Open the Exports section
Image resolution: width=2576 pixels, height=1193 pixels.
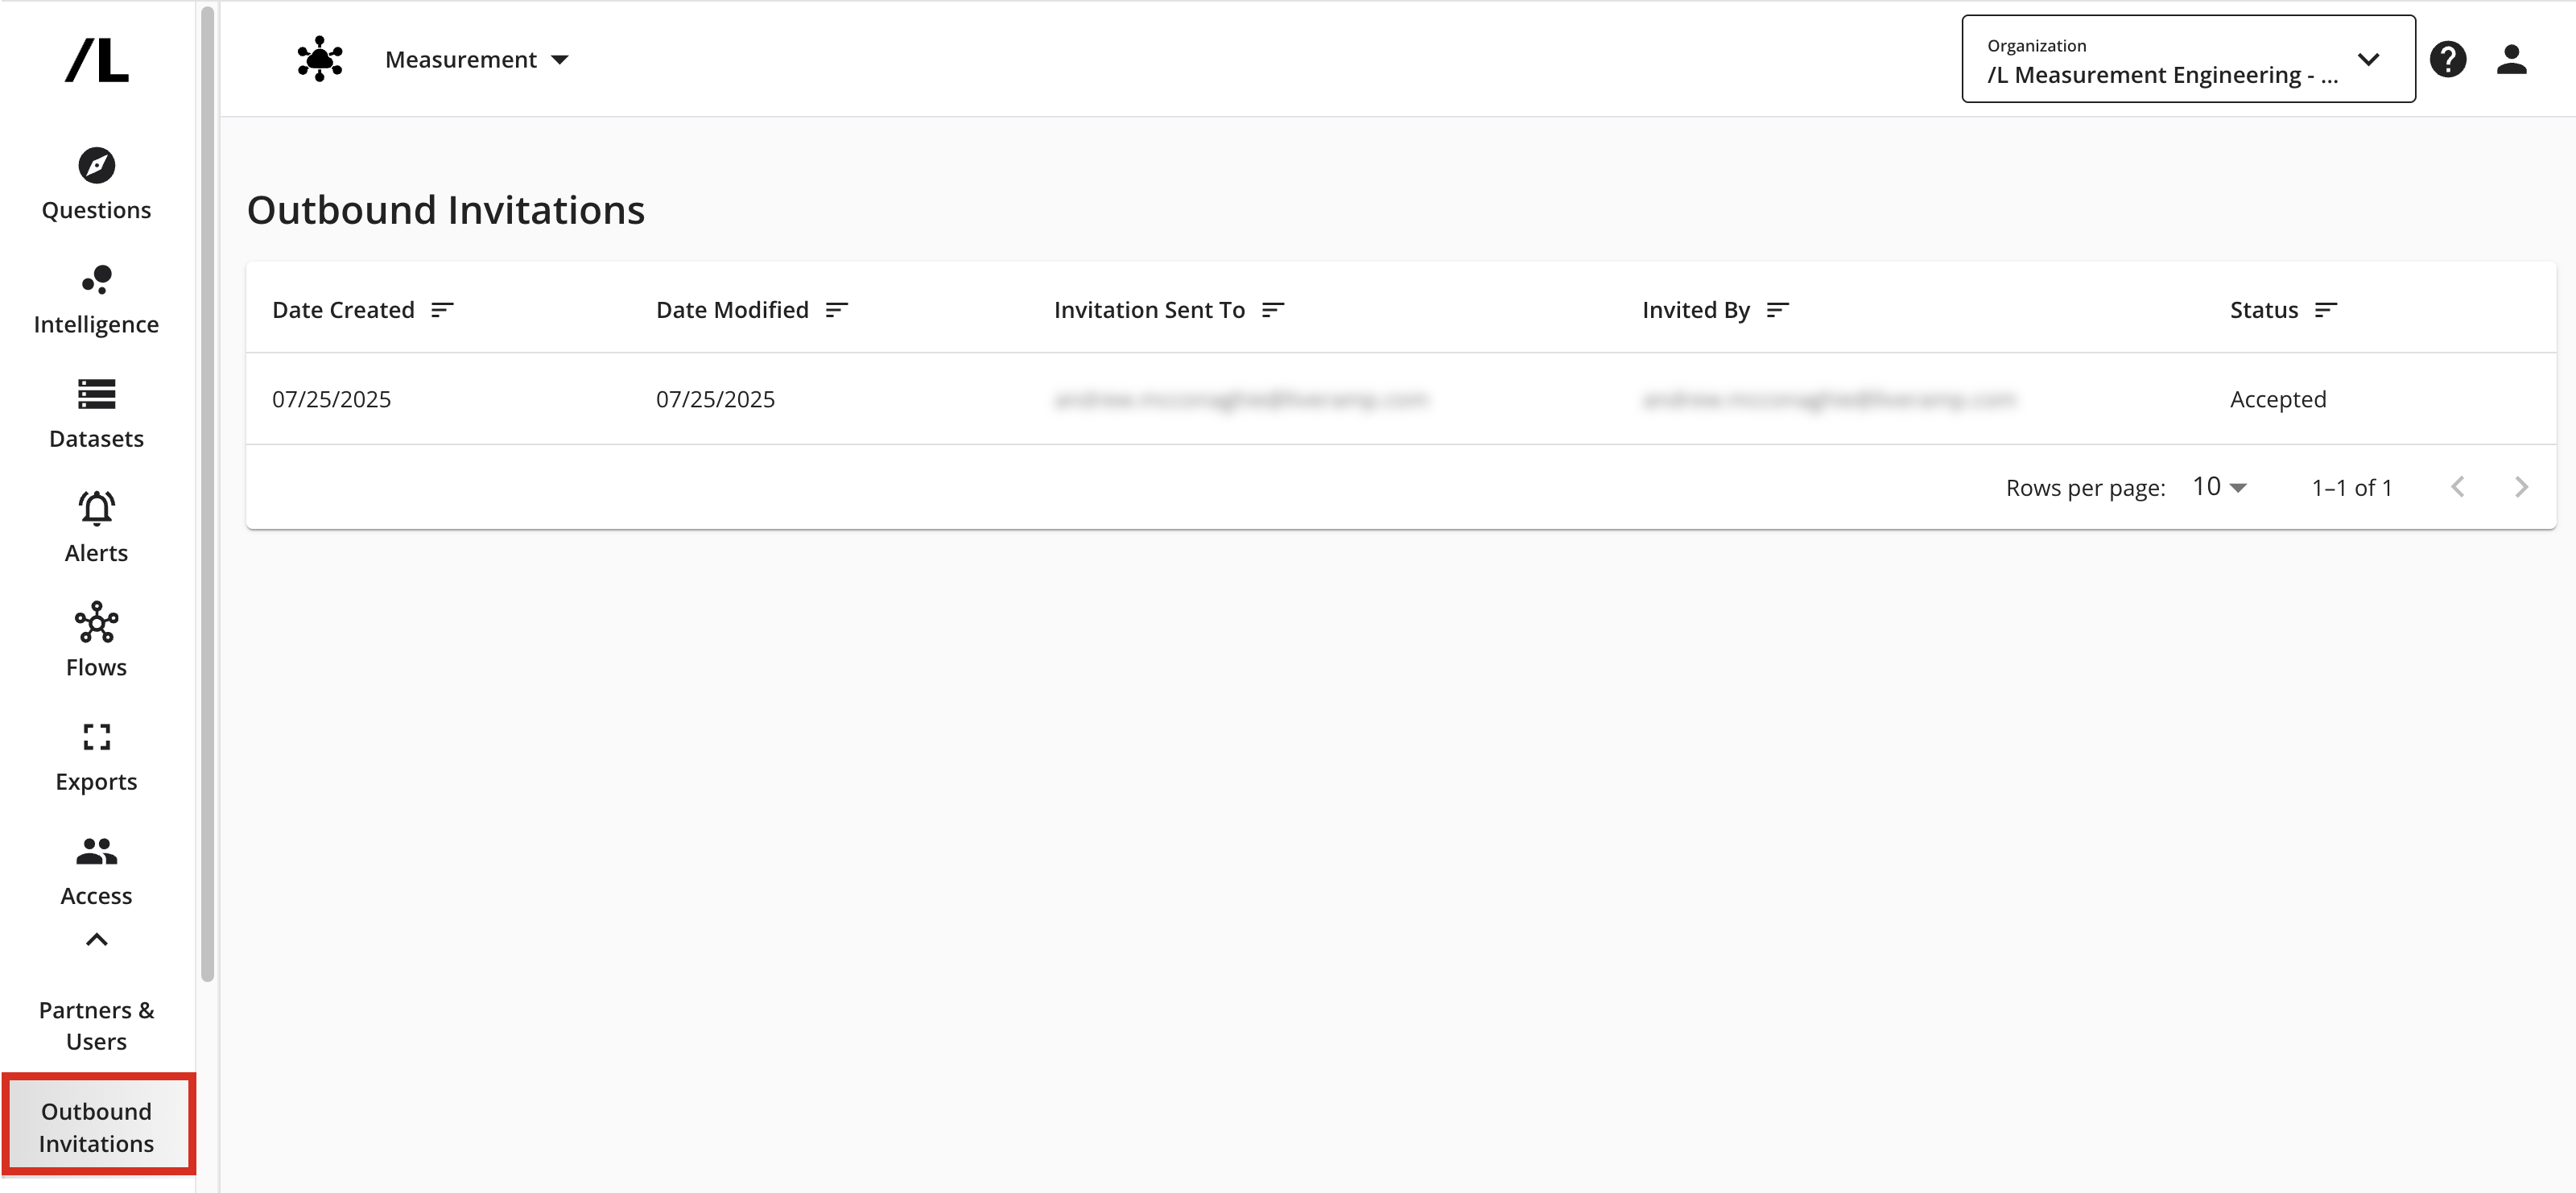coord(96,756)
